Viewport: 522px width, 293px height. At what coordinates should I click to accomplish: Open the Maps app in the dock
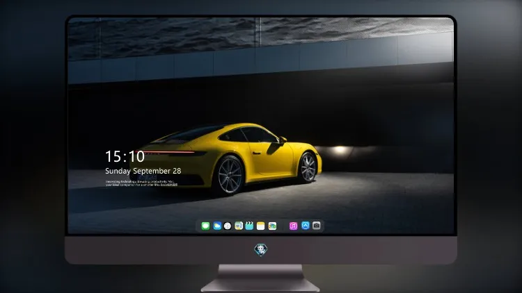coord(239,226)
